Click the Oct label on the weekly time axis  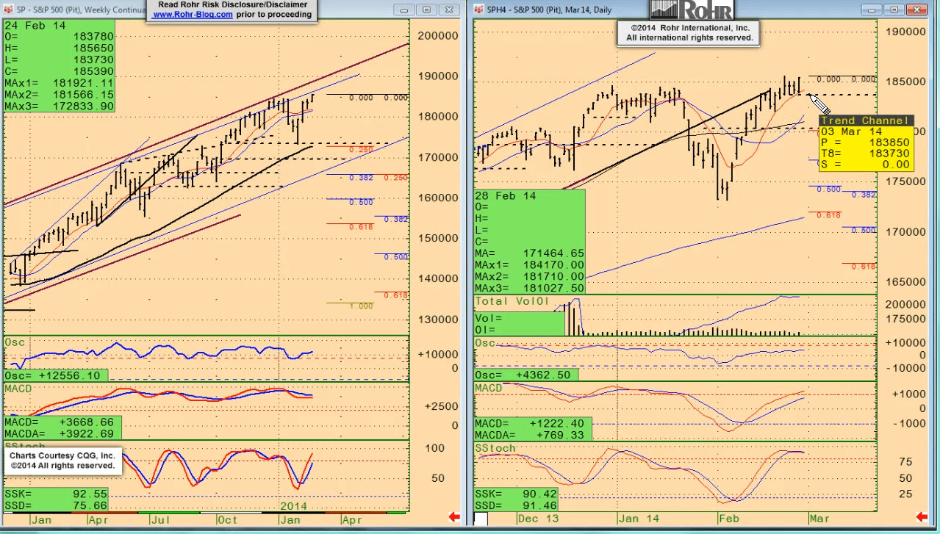point(227,520)
